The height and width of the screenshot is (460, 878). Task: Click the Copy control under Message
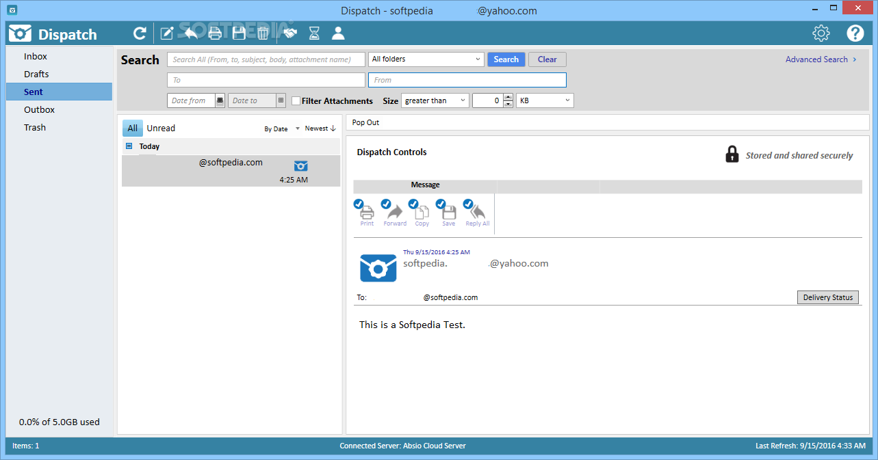422,214
